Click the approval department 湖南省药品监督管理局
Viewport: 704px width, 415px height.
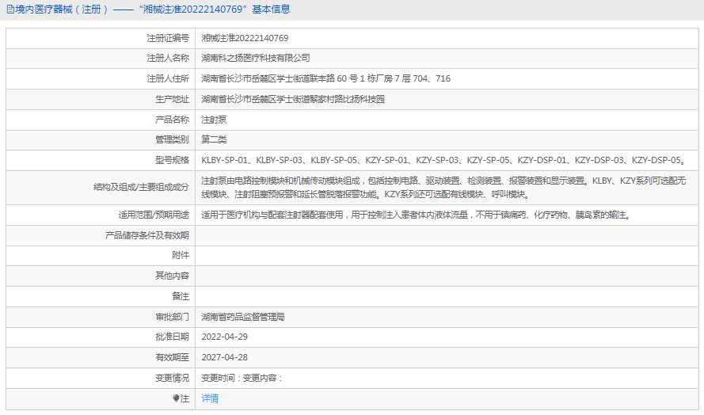(243, 317)
